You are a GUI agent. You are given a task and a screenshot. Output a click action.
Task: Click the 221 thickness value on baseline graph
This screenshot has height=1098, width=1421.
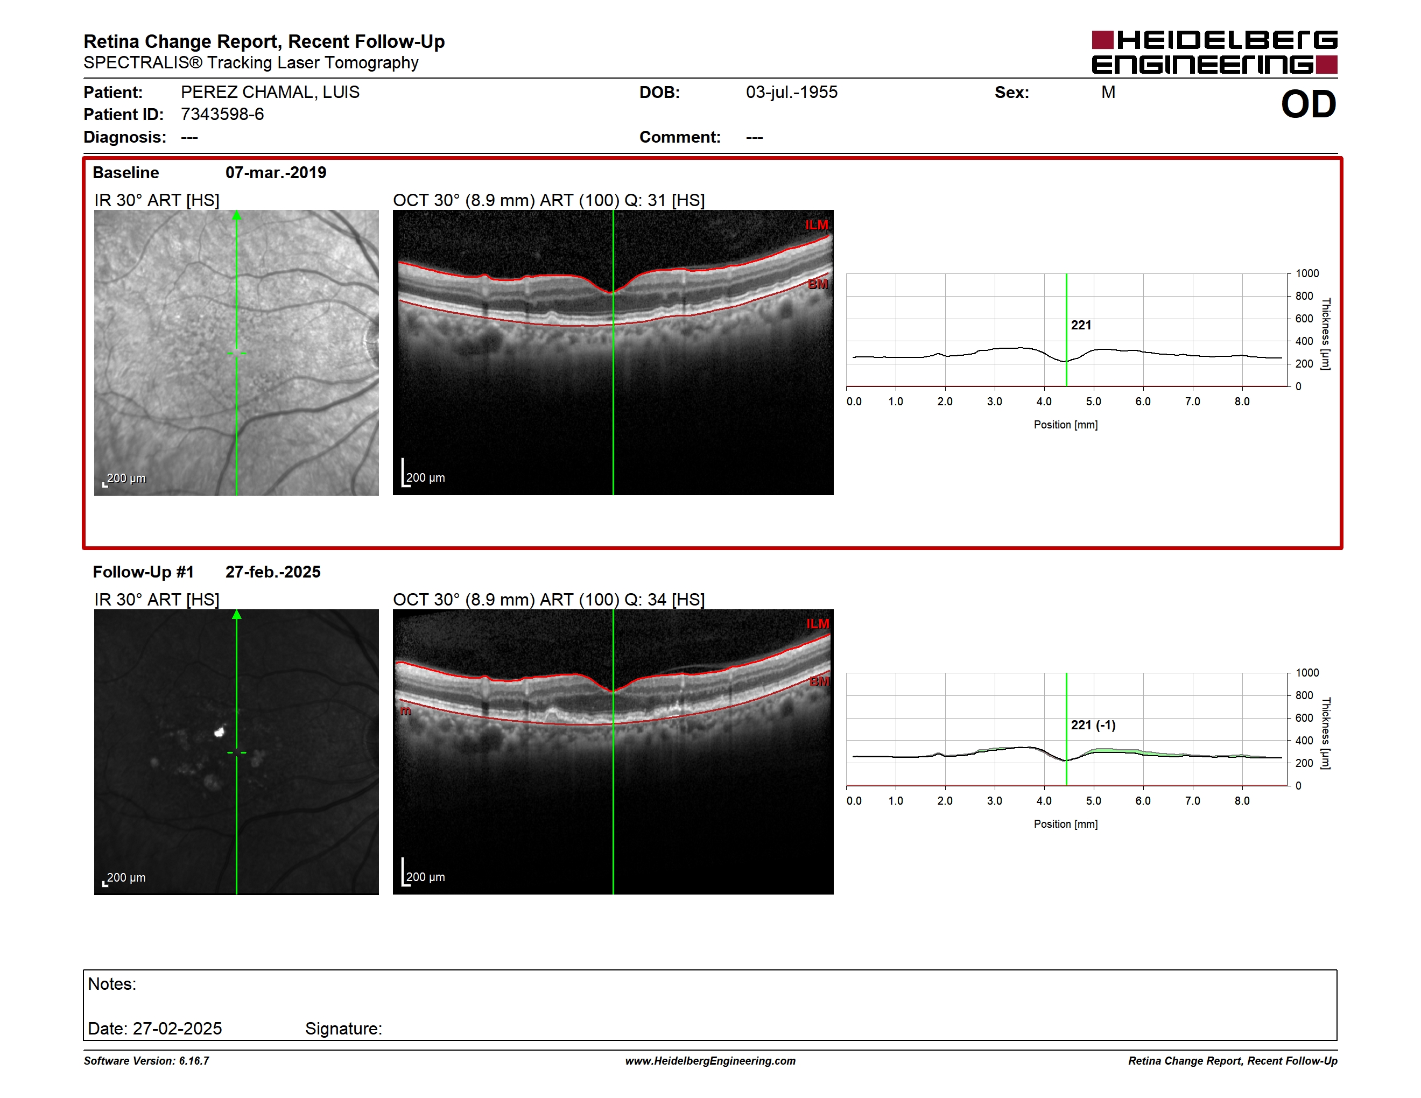pos(1081,325)
